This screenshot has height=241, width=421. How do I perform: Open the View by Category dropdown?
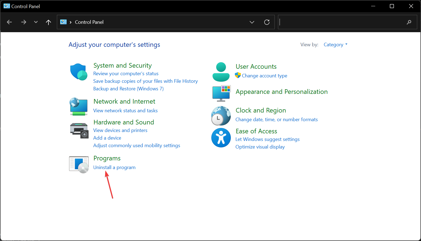coord(335,44)
